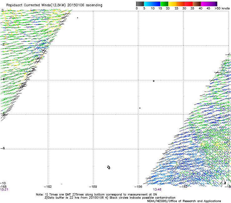Image resolution: width=231 pixels, height=203 pixels.
Task: Click the '-165' longitude axis label
Action: click(x=3, y=187)
